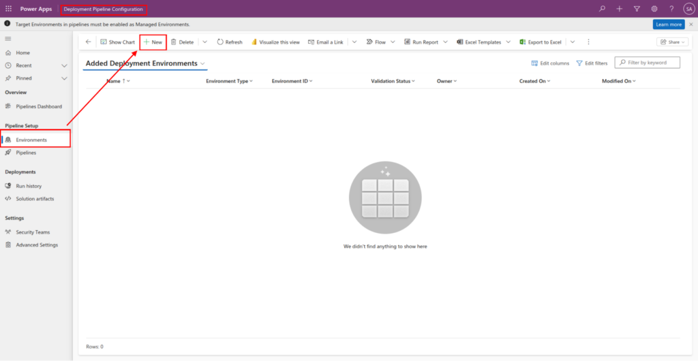Open more commands vertical ellipsis

pos(588,42)
